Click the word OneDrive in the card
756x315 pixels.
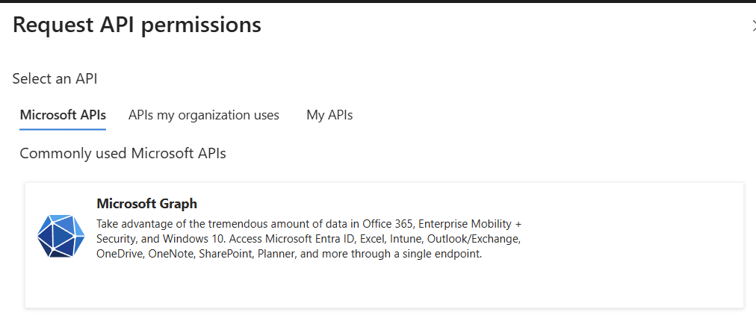click(x=120, y=254)
